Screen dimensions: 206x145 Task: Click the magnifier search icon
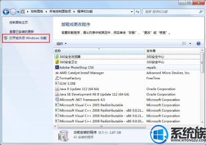201,12
